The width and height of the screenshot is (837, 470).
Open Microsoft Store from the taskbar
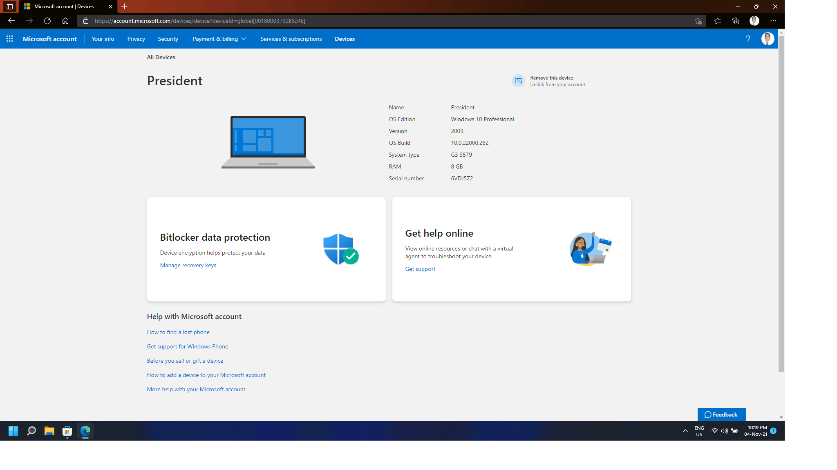coord(67,431)
